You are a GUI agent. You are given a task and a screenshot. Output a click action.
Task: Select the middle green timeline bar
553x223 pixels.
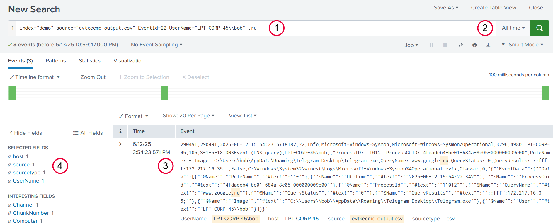164,93
